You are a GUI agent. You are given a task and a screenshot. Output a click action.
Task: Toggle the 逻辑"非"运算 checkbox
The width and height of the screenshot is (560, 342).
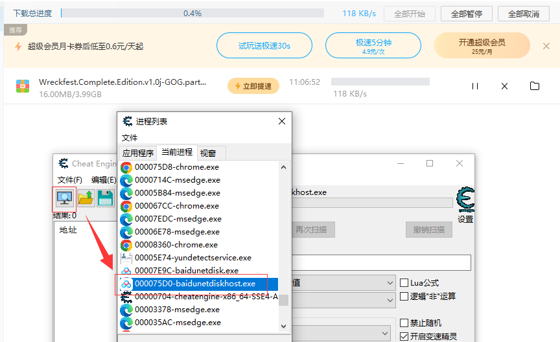pos(404,296)
